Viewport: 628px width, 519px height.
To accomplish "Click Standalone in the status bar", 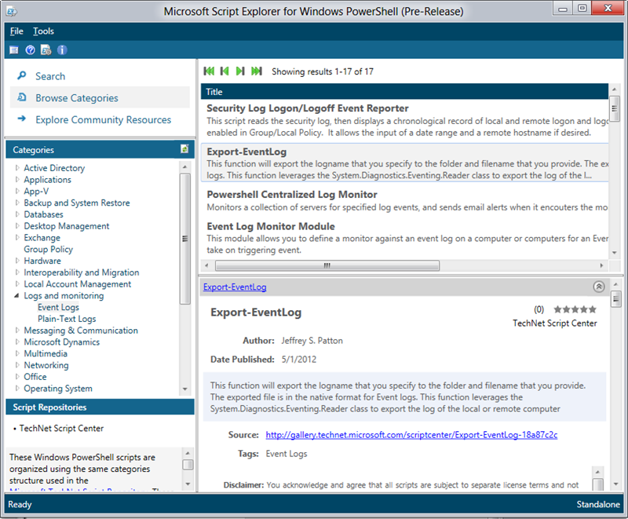I will pos(598,504).
